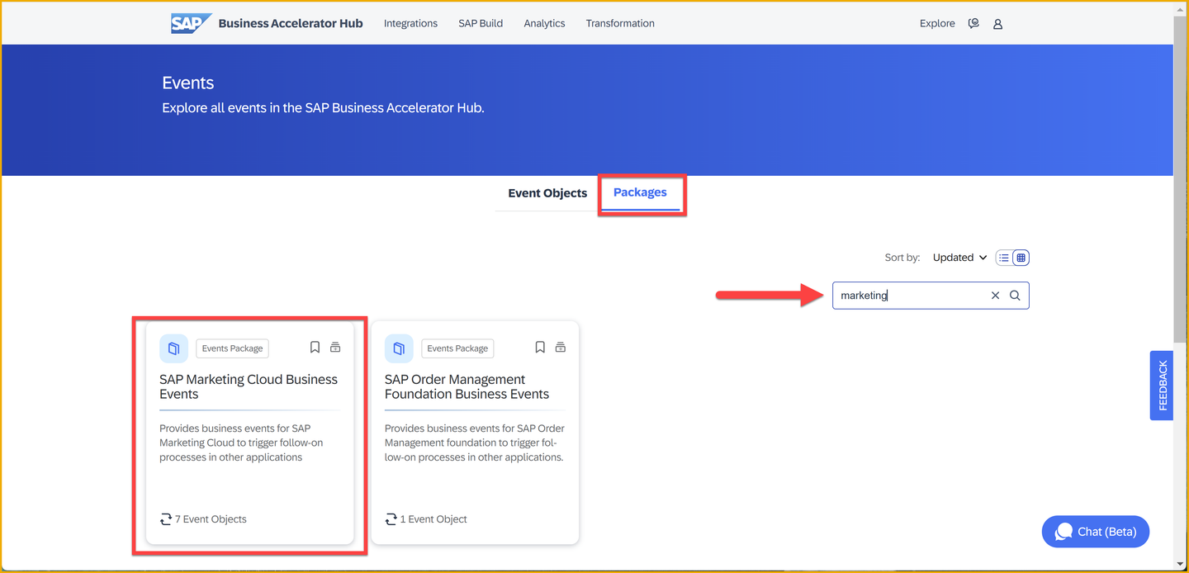This screenshot has width=1189, height=573.
Task: Click the Marketing Cloud card description text
Action: [241, 443]
